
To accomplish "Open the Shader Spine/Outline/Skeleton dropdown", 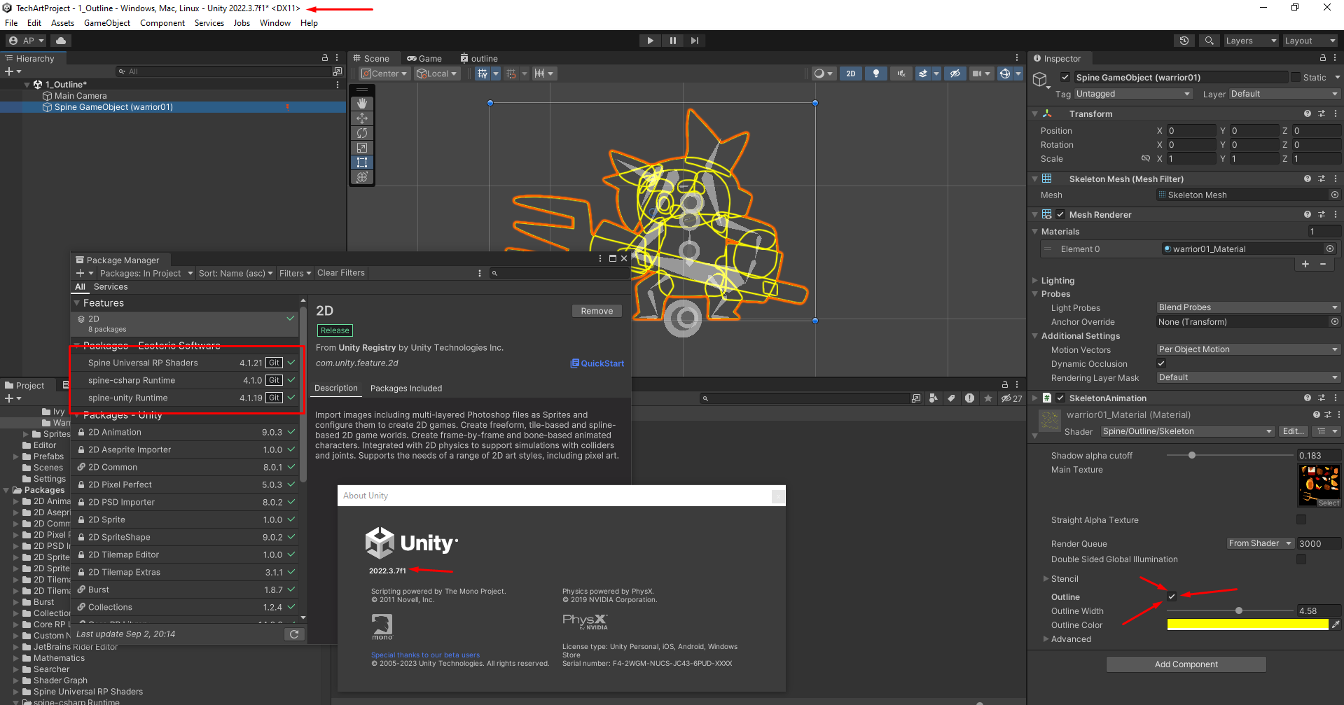I will pyautogui.click(x=1187, y=431).
